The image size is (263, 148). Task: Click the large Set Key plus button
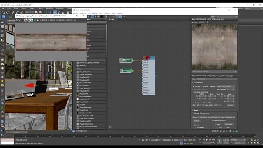click(x=219, y=141)
